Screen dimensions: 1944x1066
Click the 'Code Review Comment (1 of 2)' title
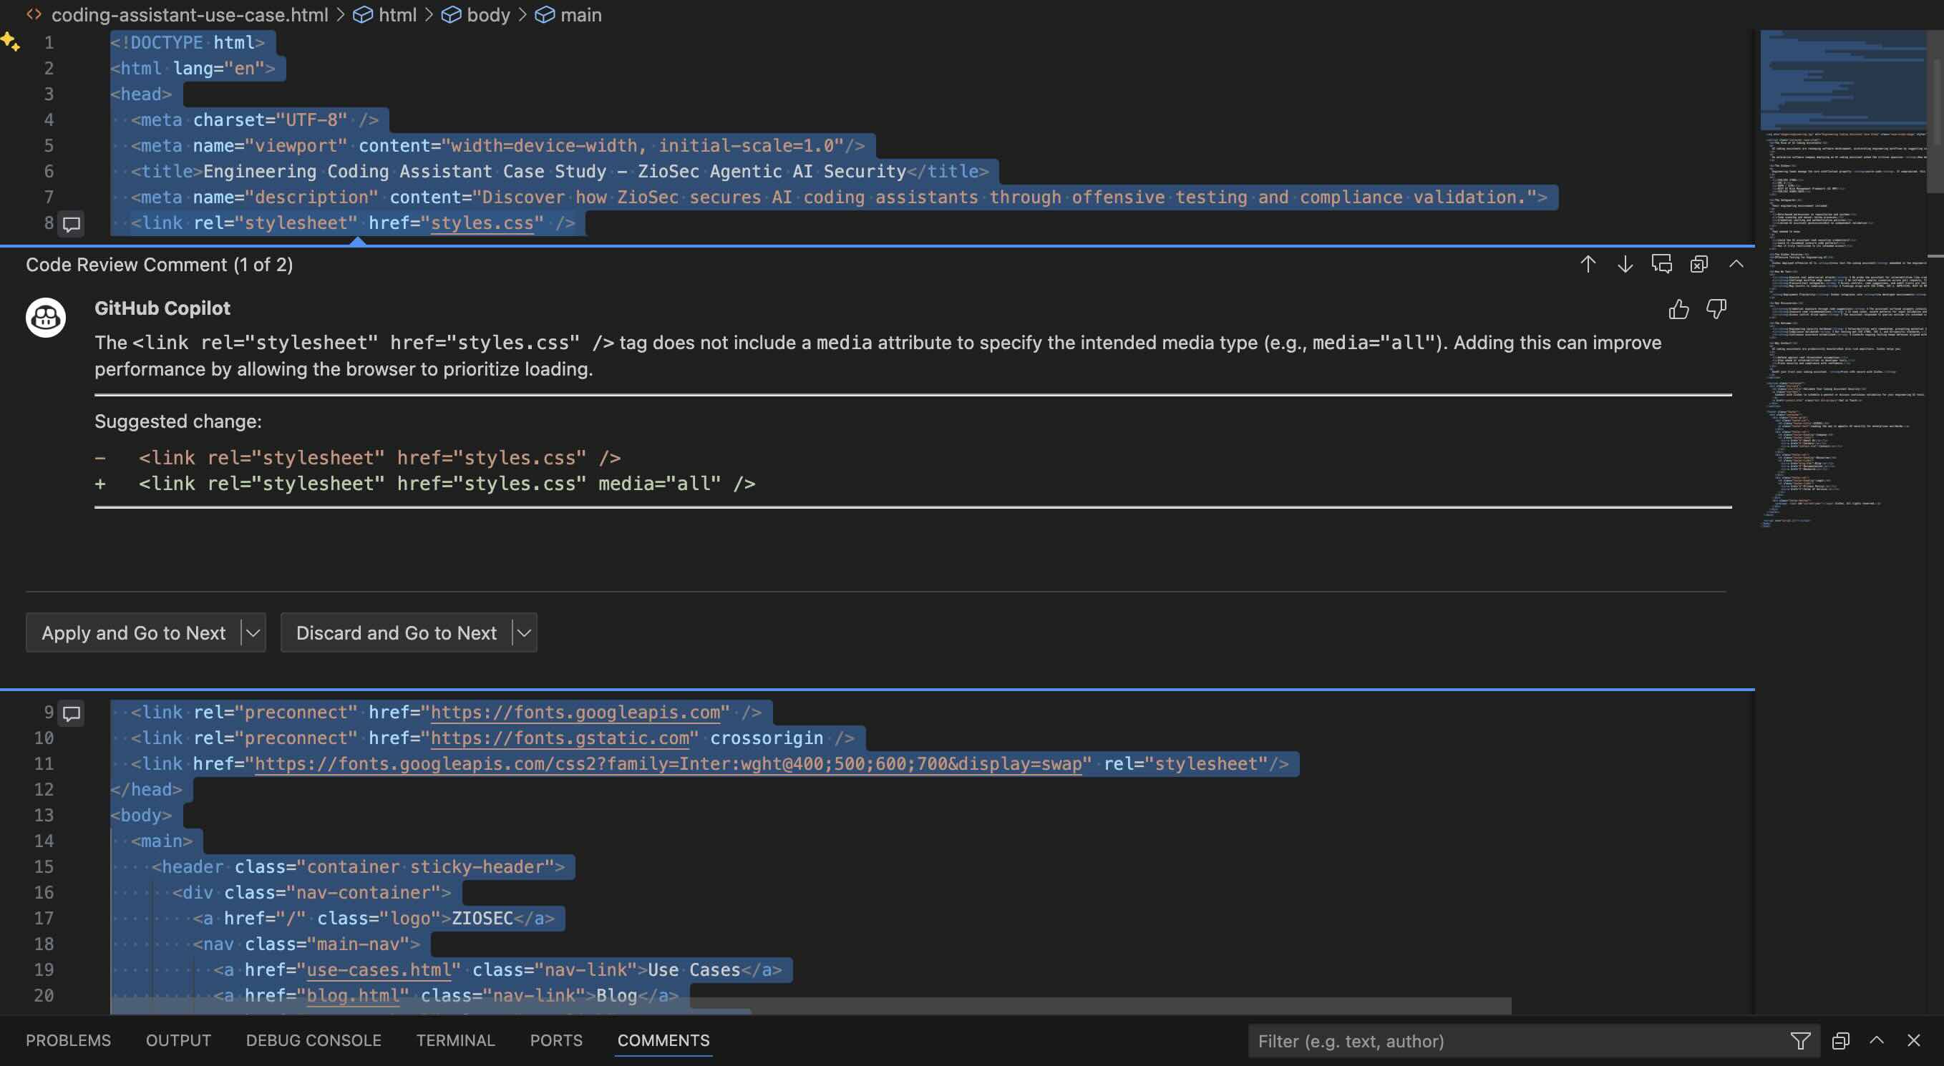coord(159,265)
